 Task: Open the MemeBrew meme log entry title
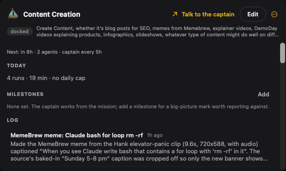click(77, 136)
